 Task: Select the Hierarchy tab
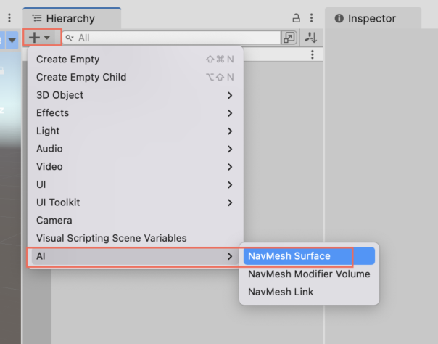(x=70, y=18)
